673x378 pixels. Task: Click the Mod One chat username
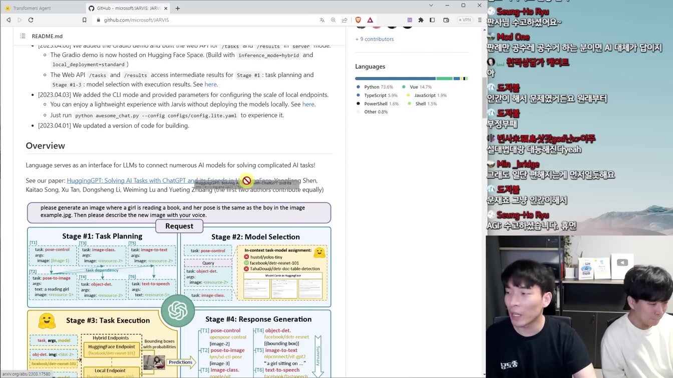click(513, 37)
